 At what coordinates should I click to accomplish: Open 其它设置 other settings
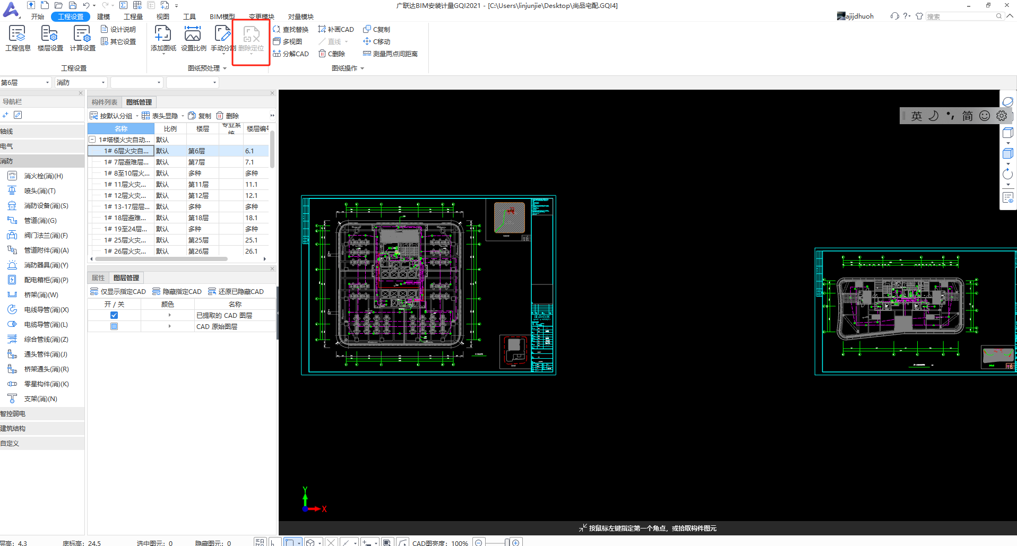tap(118, 41)
